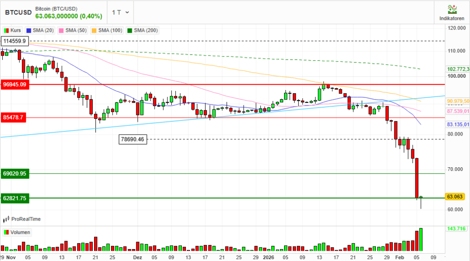This screenshot has height=261, width=470.
Task: Open the 1 T timeframe dropdown
Action: (121, 12)
